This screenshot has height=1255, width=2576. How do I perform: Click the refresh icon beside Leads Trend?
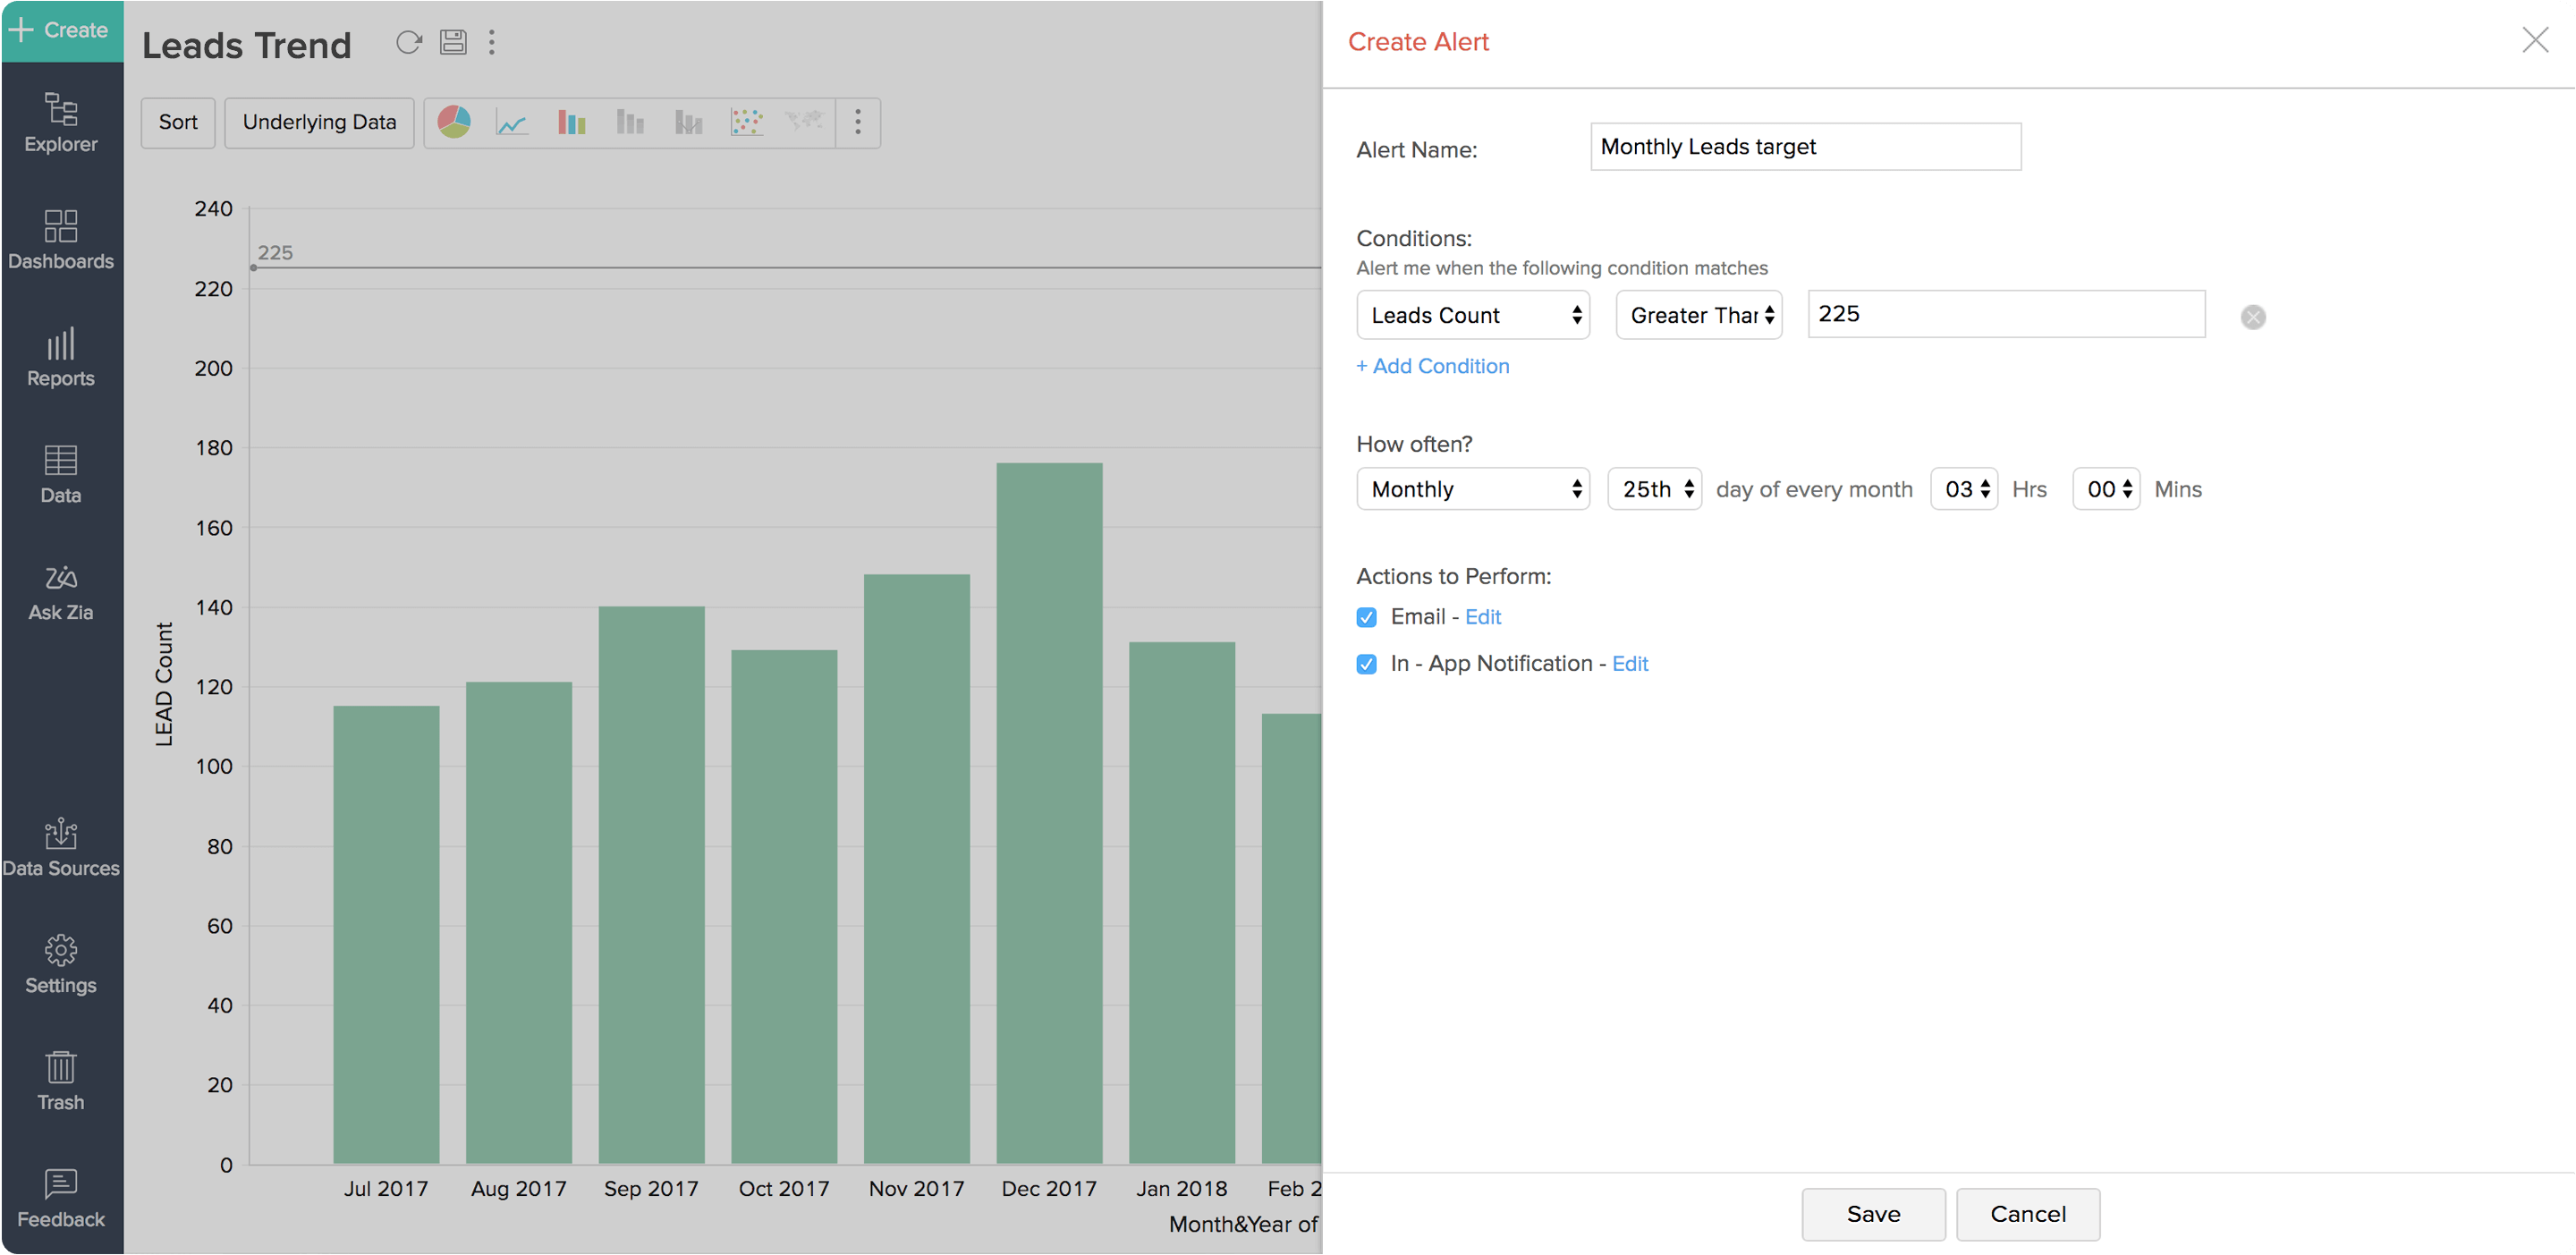(408, 42)
